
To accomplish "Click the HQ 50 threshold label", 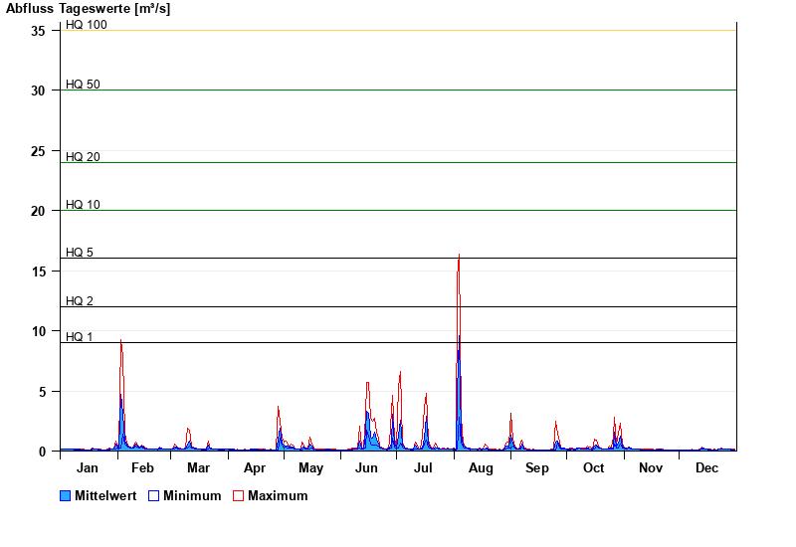I will (x=83, y=85).
